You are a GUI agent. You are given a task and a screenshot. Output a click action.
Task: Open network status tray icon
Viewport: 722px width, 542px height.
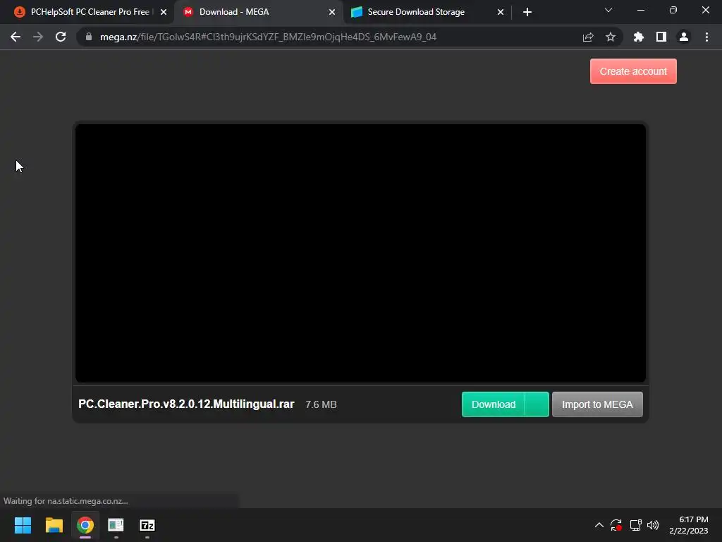click(x=635, y=525)
